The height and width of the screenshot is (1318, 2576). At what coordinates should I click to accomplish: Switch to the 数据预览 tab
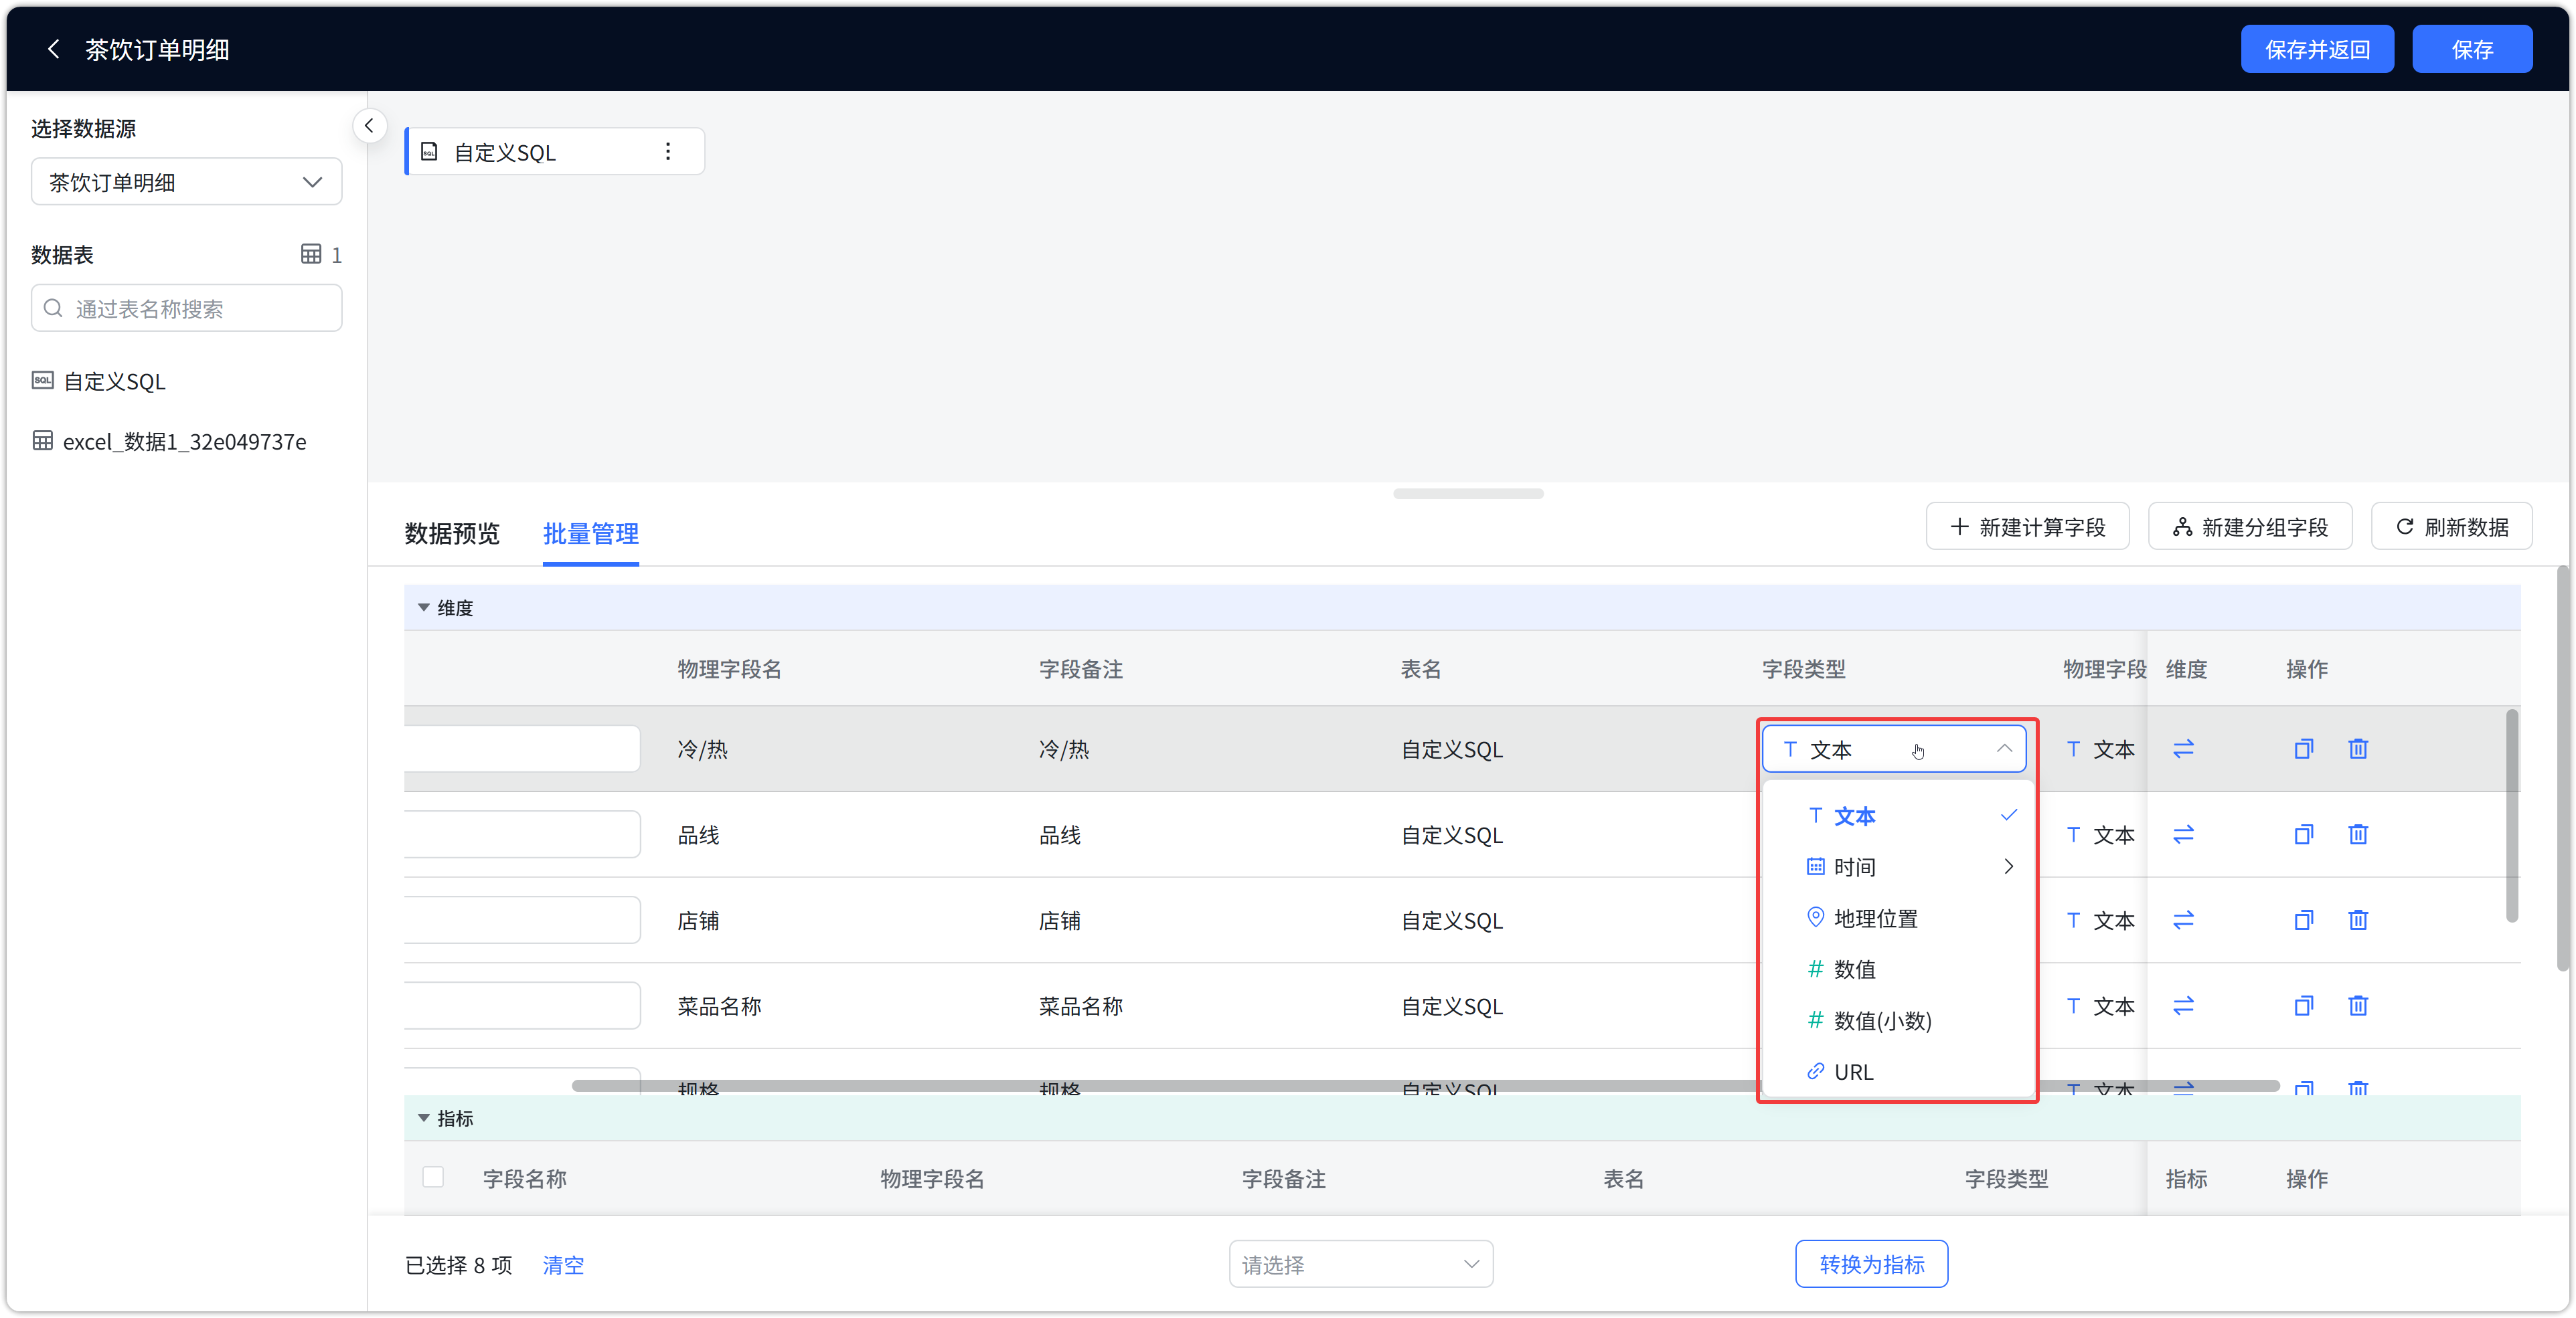click(x=452, y=534)
